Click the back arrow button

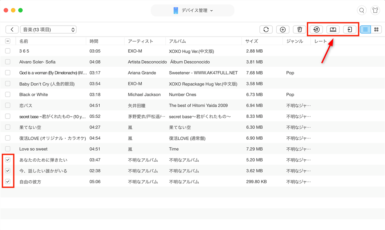12,30
